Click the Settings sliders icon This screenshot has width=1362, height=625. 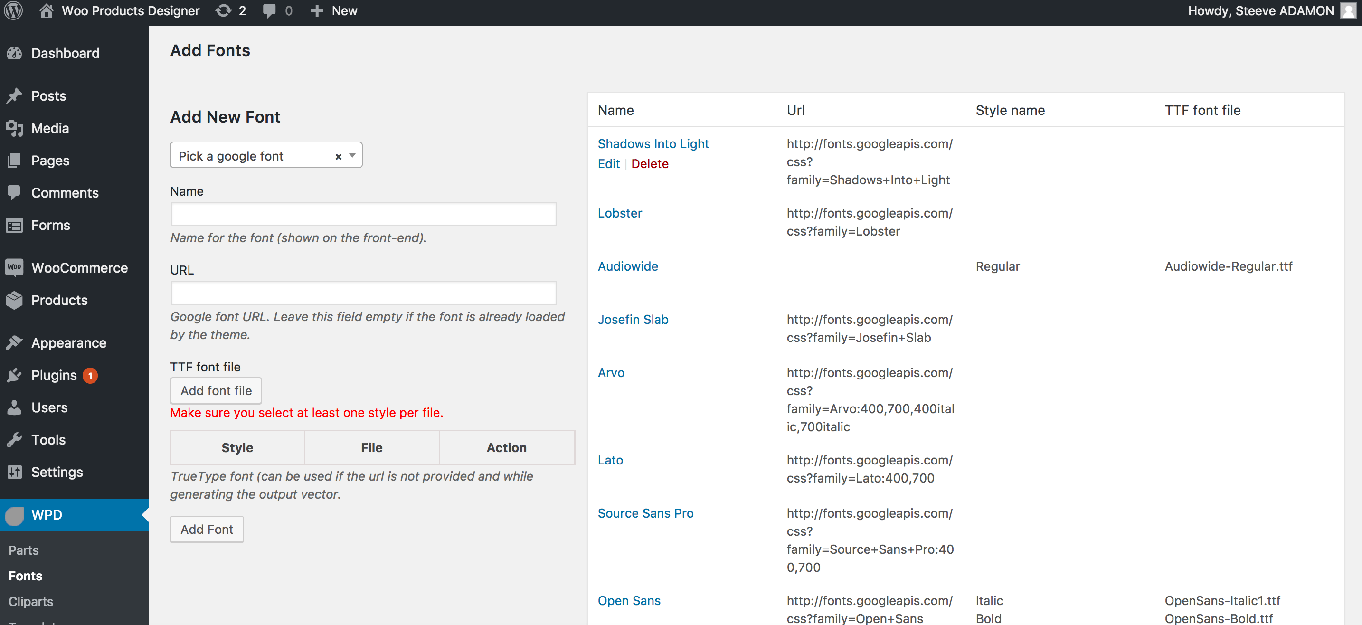14,472
